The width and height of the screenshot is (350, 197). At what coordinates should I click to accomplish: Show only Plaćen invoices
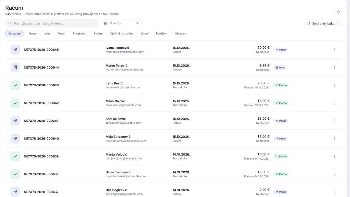coord(98,34)
